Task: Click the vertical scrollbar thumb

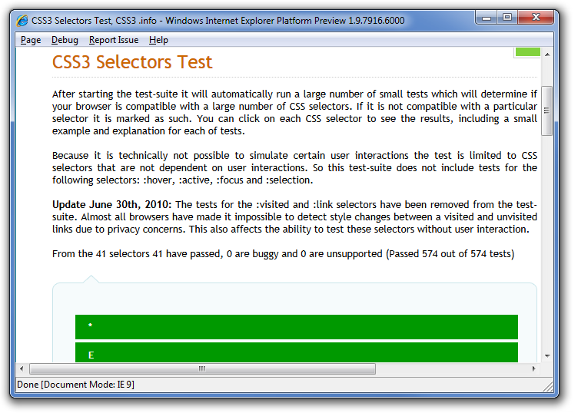Action: [x=547, y=111]
